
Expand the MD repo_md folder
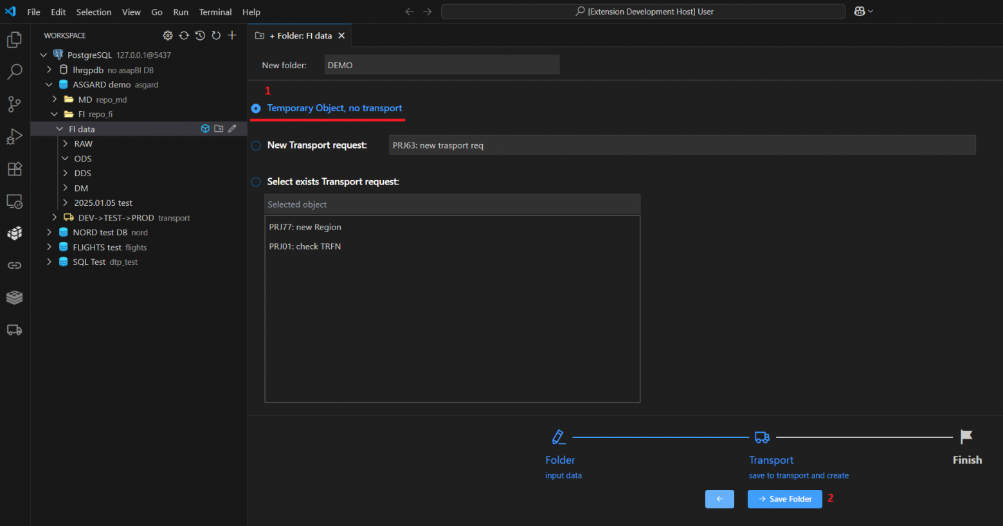click(x=55, y=99)
